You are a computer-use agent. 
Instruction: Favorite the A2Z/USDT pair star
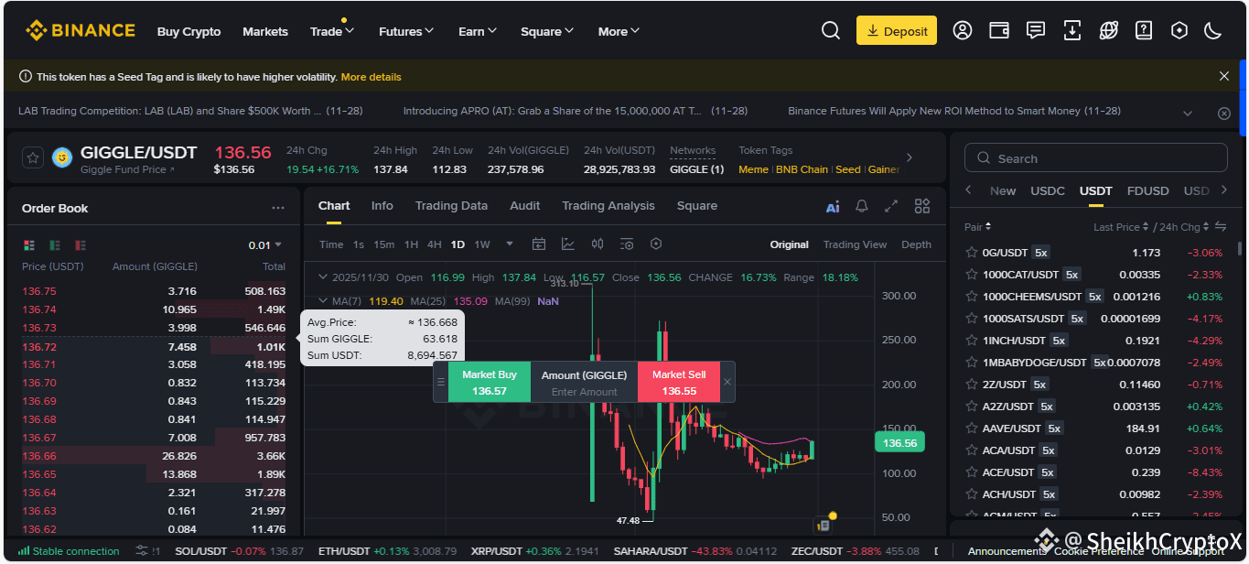[x=972, y=406]
